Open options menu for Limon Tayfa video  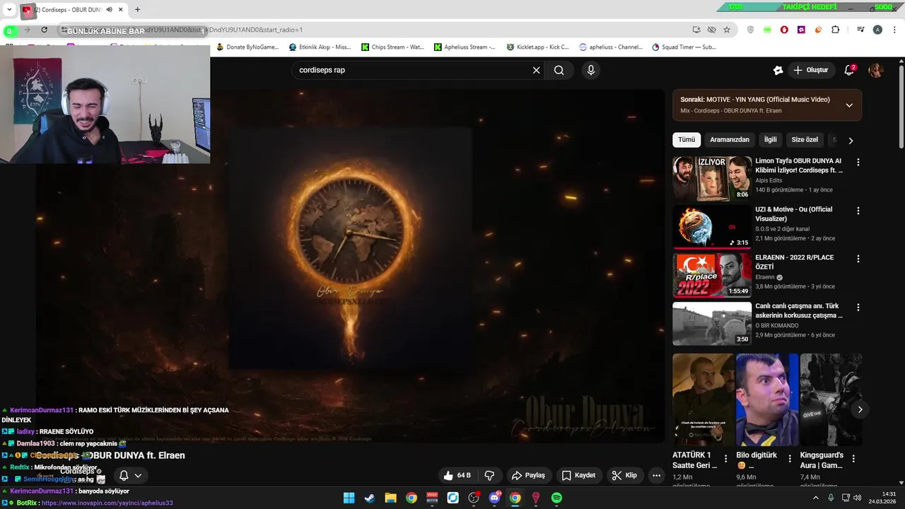(x=858, y=162)
